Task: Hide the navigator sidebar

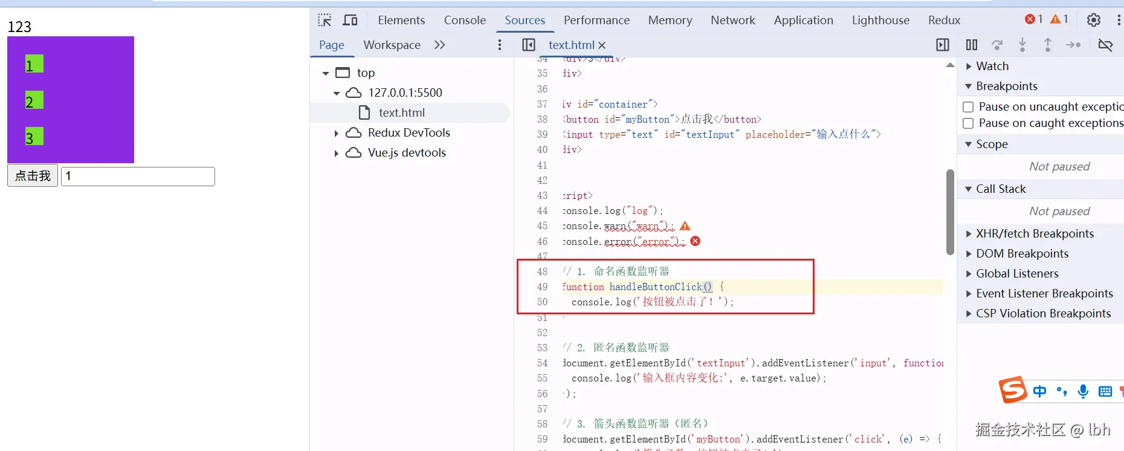Action: (529, 45)
